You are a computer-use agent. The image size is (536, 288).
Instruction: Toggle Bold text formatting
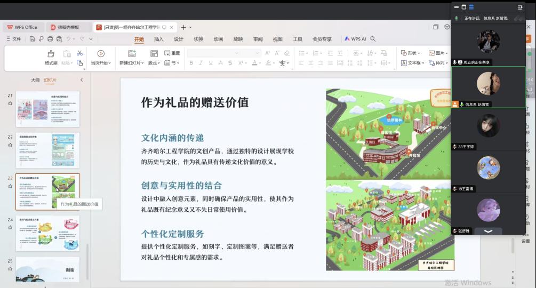(191, 63)
